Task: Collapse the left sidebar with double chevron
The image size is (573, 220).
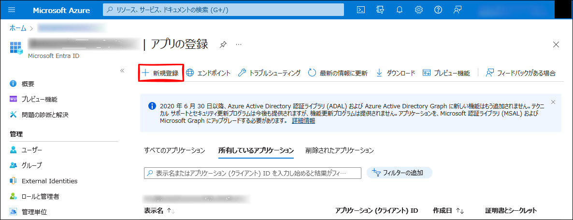Action: pyautogui.click(x=122, y=71)
